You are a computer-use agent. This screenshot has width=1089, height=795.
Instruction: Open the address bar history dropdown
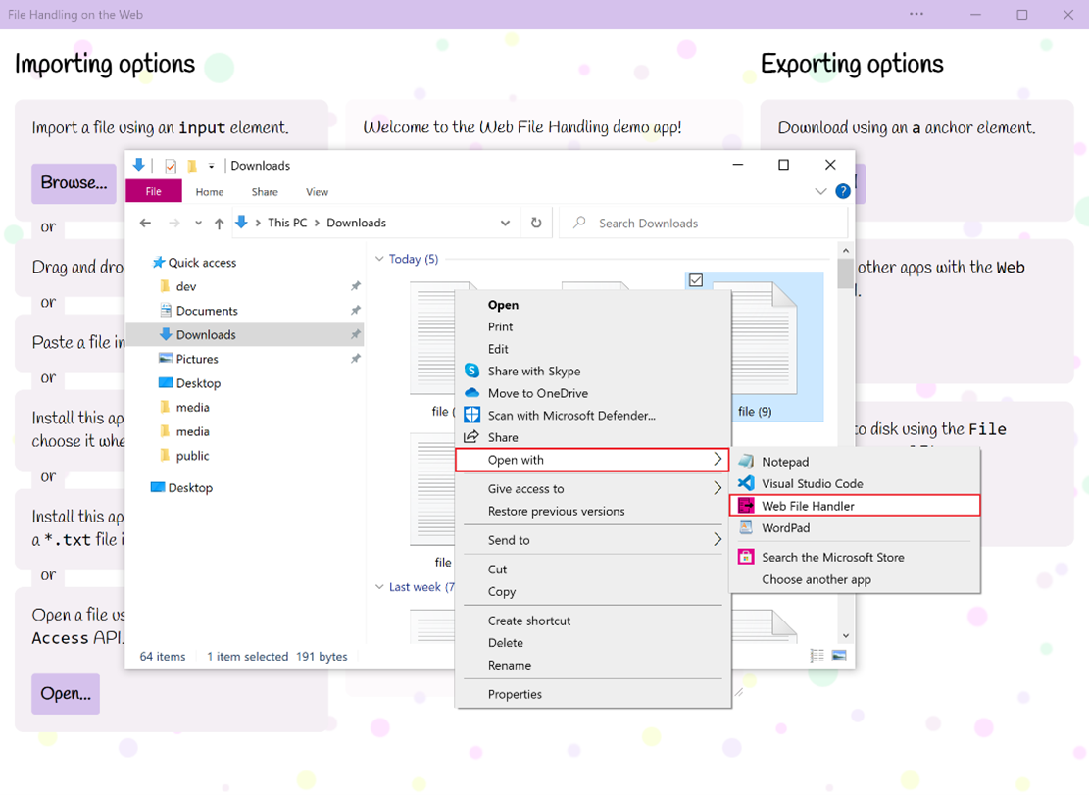505,223
